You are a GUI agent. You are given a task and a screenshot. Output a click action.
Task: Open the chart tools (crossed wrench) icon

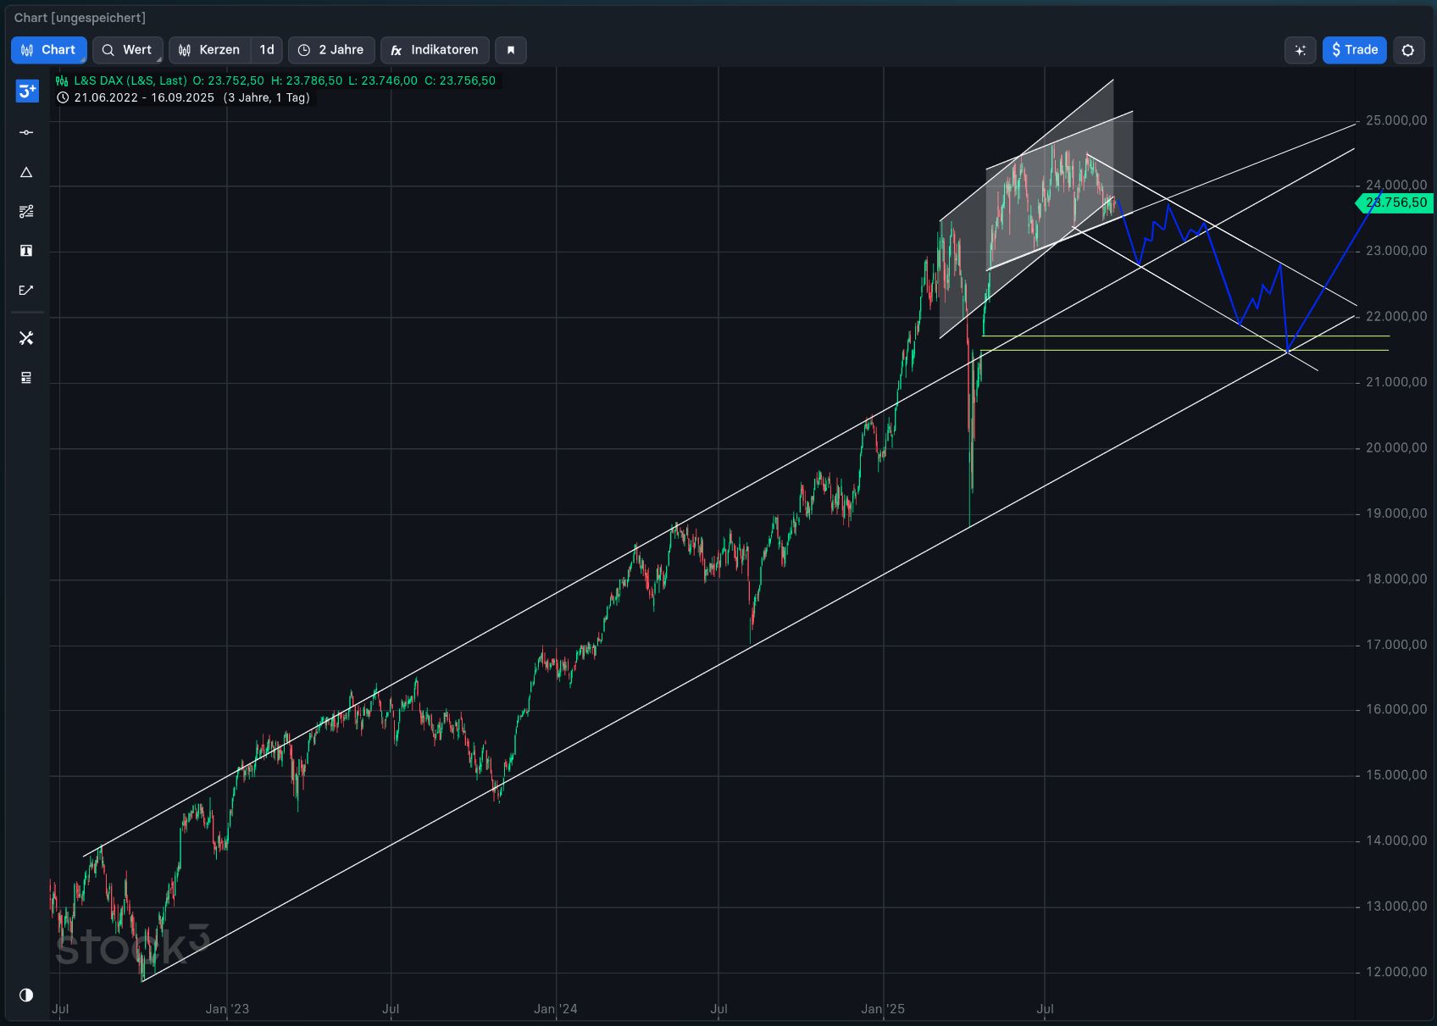tap(25, 338)
